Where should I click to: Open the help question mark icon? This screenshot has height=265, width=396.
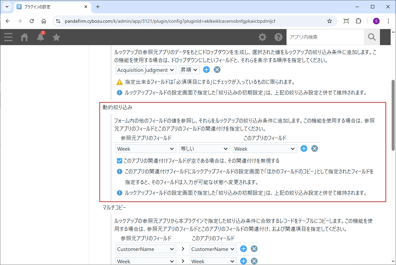pos(278,37)
